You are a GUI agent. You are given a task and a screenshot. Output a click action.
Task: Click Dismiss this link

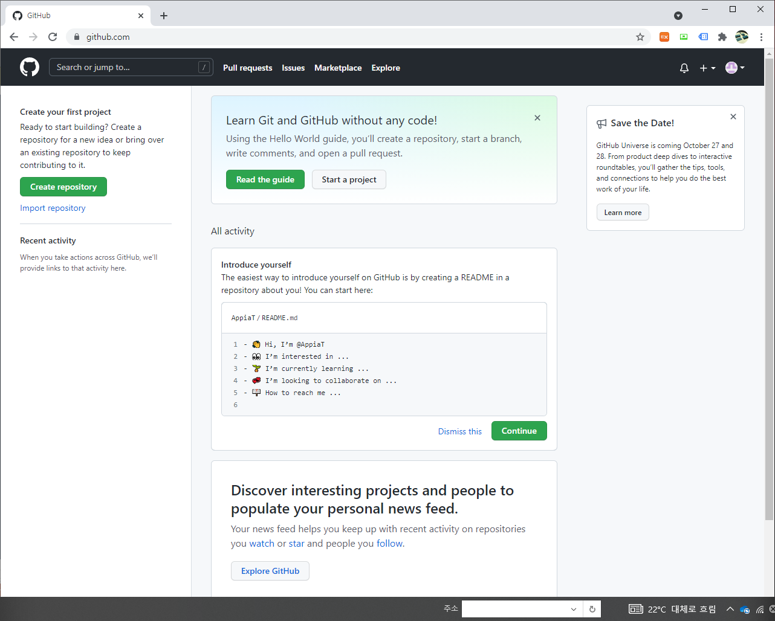(x=460, y=431)
